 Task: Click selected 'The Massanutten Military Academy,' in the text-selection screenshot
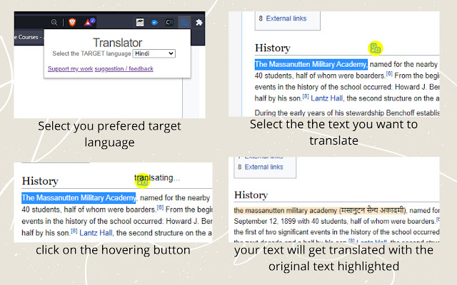pos(311,64)
